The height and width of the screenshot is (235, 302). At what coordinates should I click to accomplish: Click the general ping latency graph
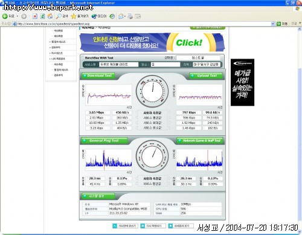109,159
